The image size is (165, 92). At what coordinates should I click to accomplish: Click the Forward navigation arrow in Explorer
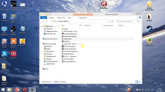click(x=46, y=21)
